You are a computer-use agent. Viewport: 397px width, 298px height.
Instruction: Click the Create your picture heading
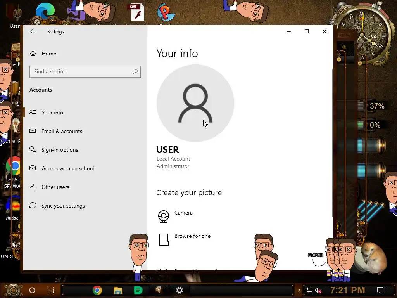[x=189, y=192]
